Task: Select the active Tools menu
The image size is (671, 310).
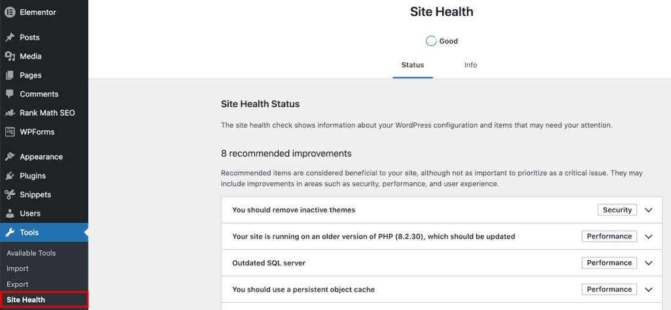Action: coord(44,233)
